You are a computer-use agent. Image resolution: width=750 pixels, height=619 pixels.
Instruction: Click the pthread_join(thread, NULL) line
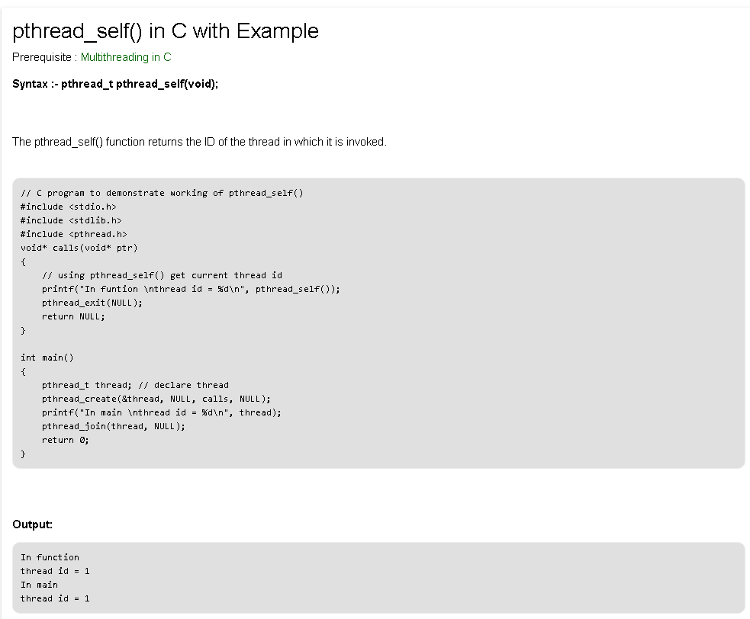113,426
